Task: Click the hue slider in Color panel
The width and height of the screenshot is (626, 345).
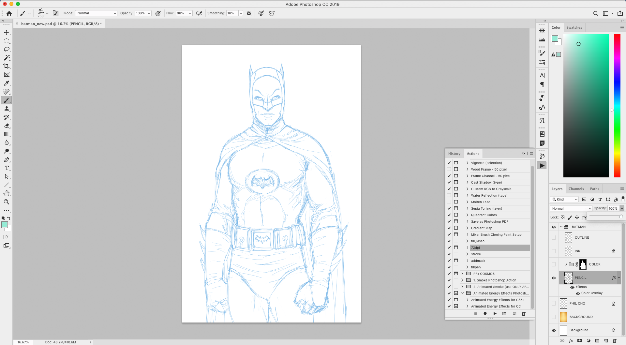Action: 617,106
